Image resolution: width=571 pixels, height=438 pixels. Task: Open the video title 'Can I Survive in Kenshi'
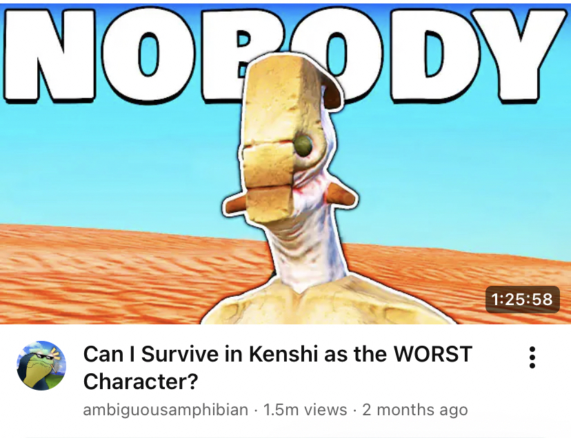[278, 368]
